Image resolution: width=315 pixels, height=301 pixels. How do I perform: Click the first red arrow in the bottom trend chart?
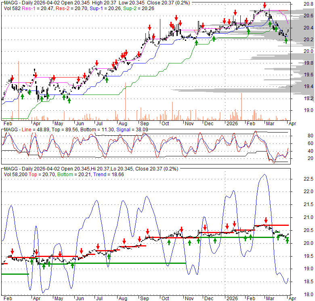13,251
